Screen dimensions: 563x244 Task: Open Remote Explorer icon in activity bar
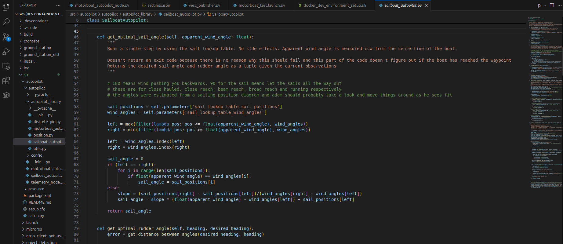[6, 66]
